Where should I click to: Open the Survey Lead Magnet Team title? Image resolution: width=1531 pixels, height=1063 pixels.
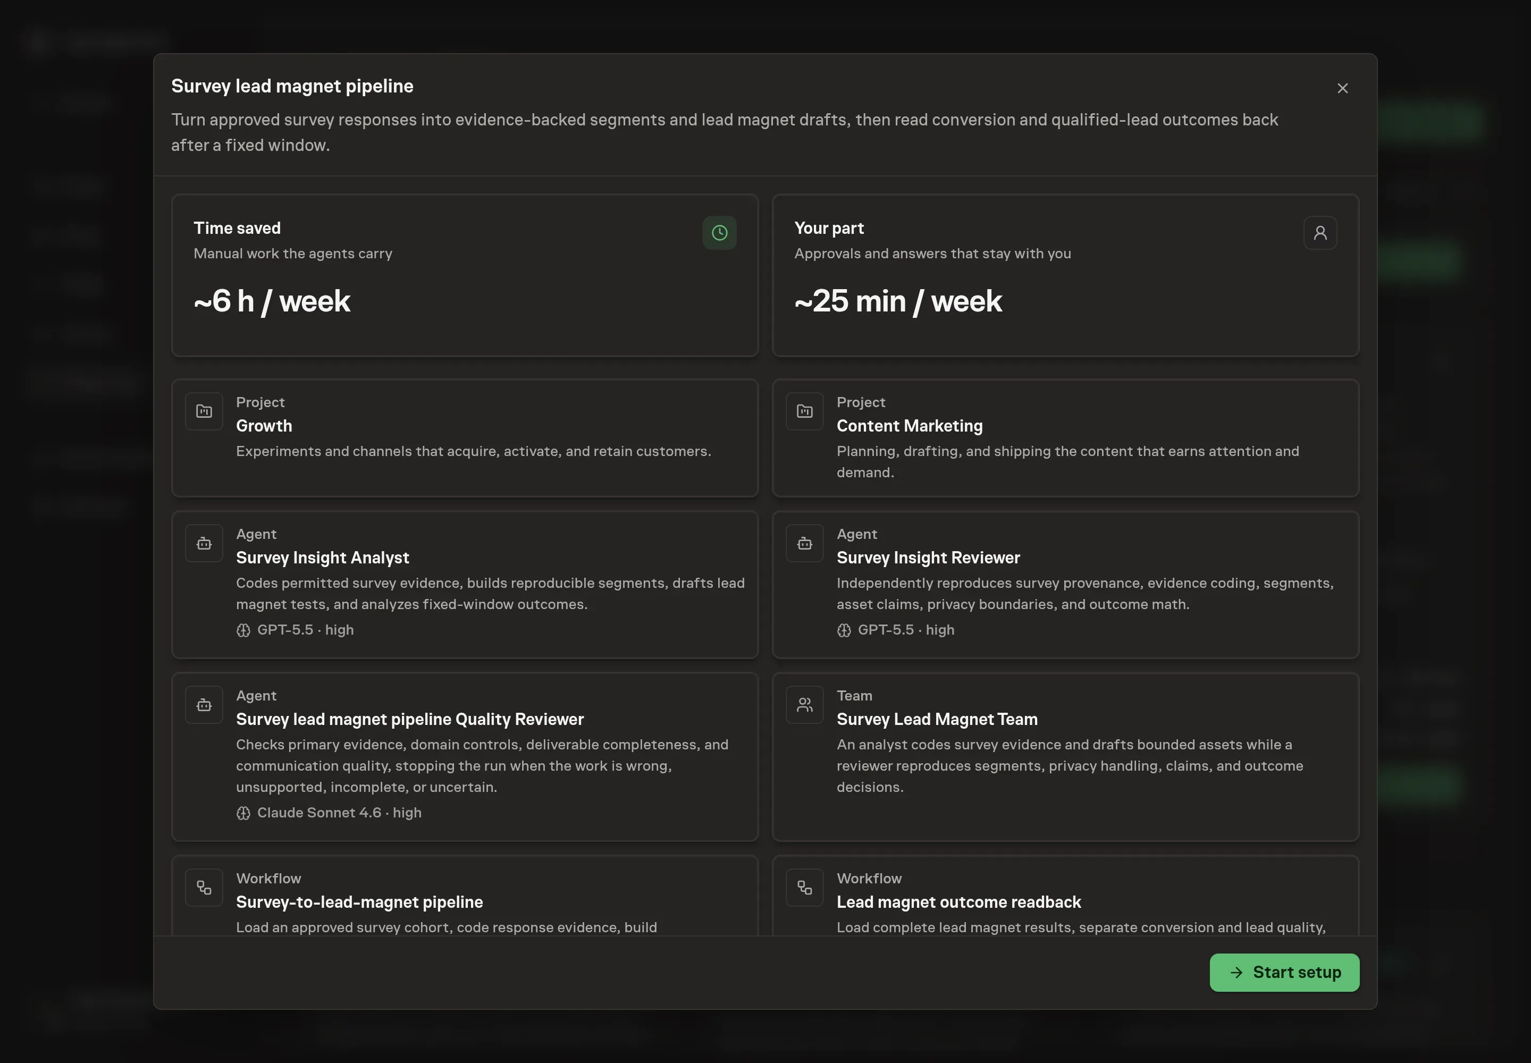[x=937, y=719]
